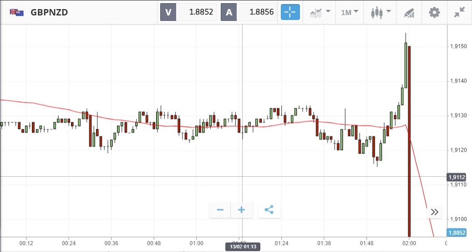This screenshot has width=472, height=252.
Task: Open the 1M timeframe dropdown
Action: click(x=350, y=12)
